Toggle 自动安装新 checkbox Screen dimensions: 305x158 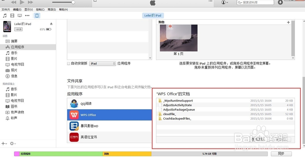pyautogui.click(x=68, y=63)
